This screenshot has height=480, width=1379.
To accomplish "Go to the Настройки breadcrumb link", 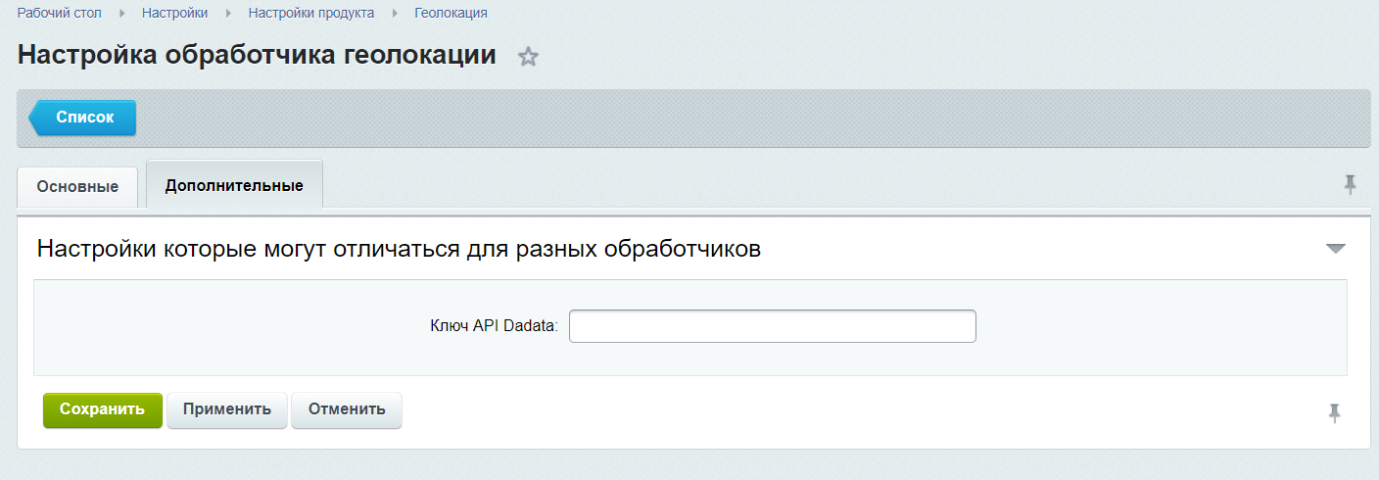I will pyautogui.click(x=174, y=14).
